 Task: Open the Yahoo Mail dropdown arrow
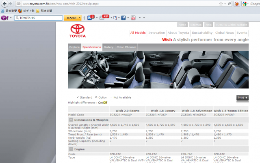[97, 18]
